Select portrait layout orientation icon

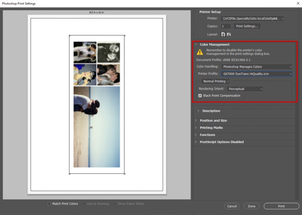tap(223, 34)
